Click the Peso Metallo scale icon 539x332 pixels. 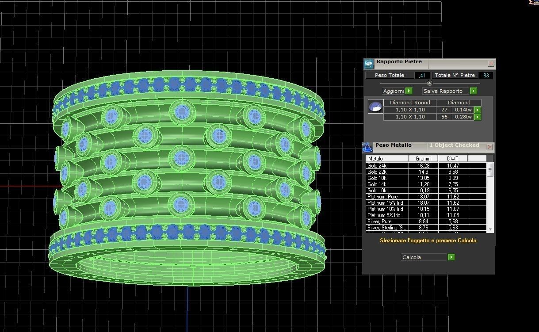coord(367,147)
